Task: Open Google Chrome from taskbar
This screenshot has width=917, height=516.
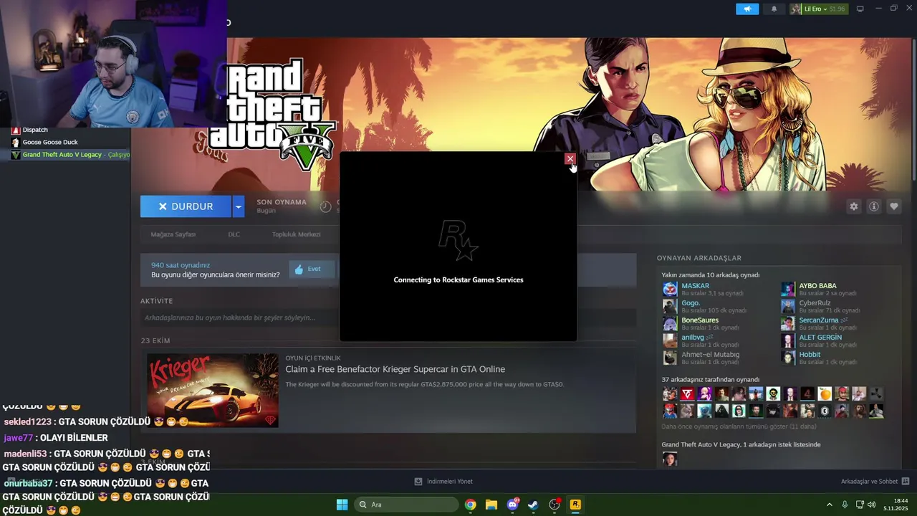Action: click(470, 505)
